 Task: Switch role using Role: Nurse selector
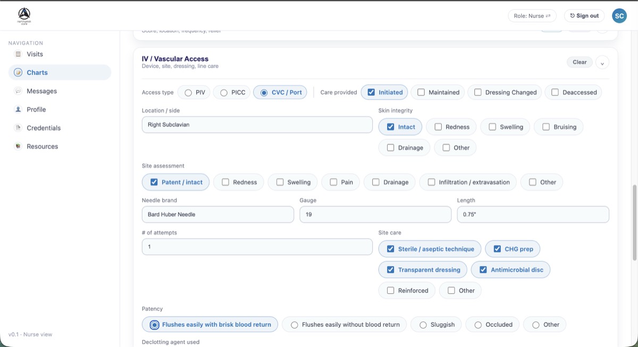tap(532, 16)
